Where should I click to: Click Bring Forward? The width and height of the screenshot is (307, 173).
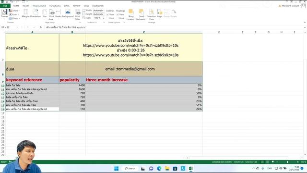tap(131, 15)
